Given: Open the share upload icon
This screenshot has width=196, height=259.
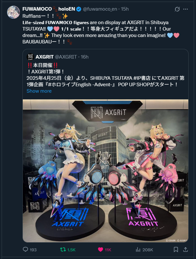Looking at the screenshot, I should coord(186,249).
